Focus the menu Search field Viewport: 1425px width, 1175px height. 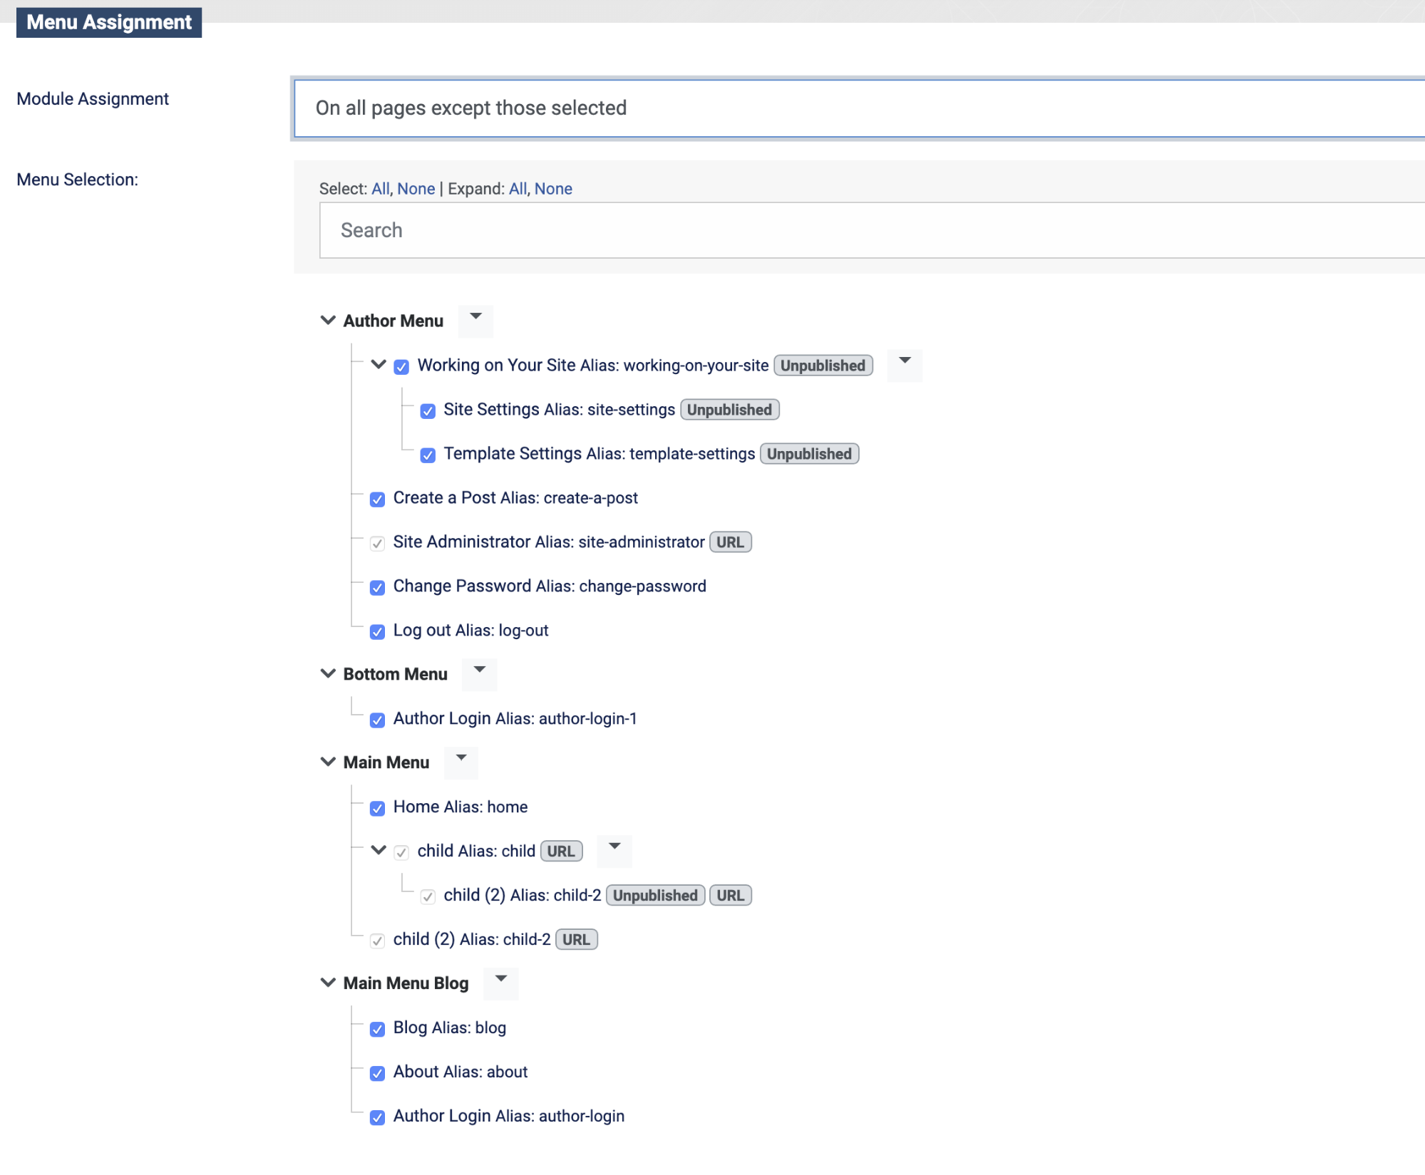(x=872, y=230)
